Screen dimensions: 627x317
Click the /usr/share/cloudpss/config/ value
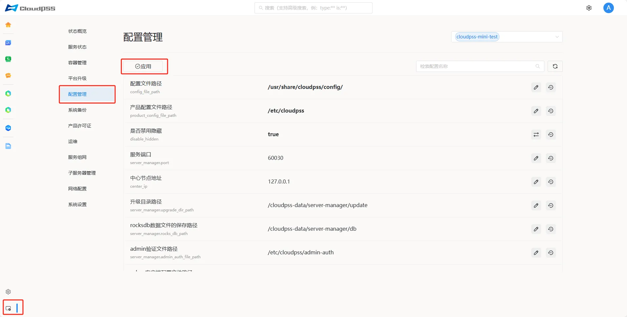click(305, 87)
